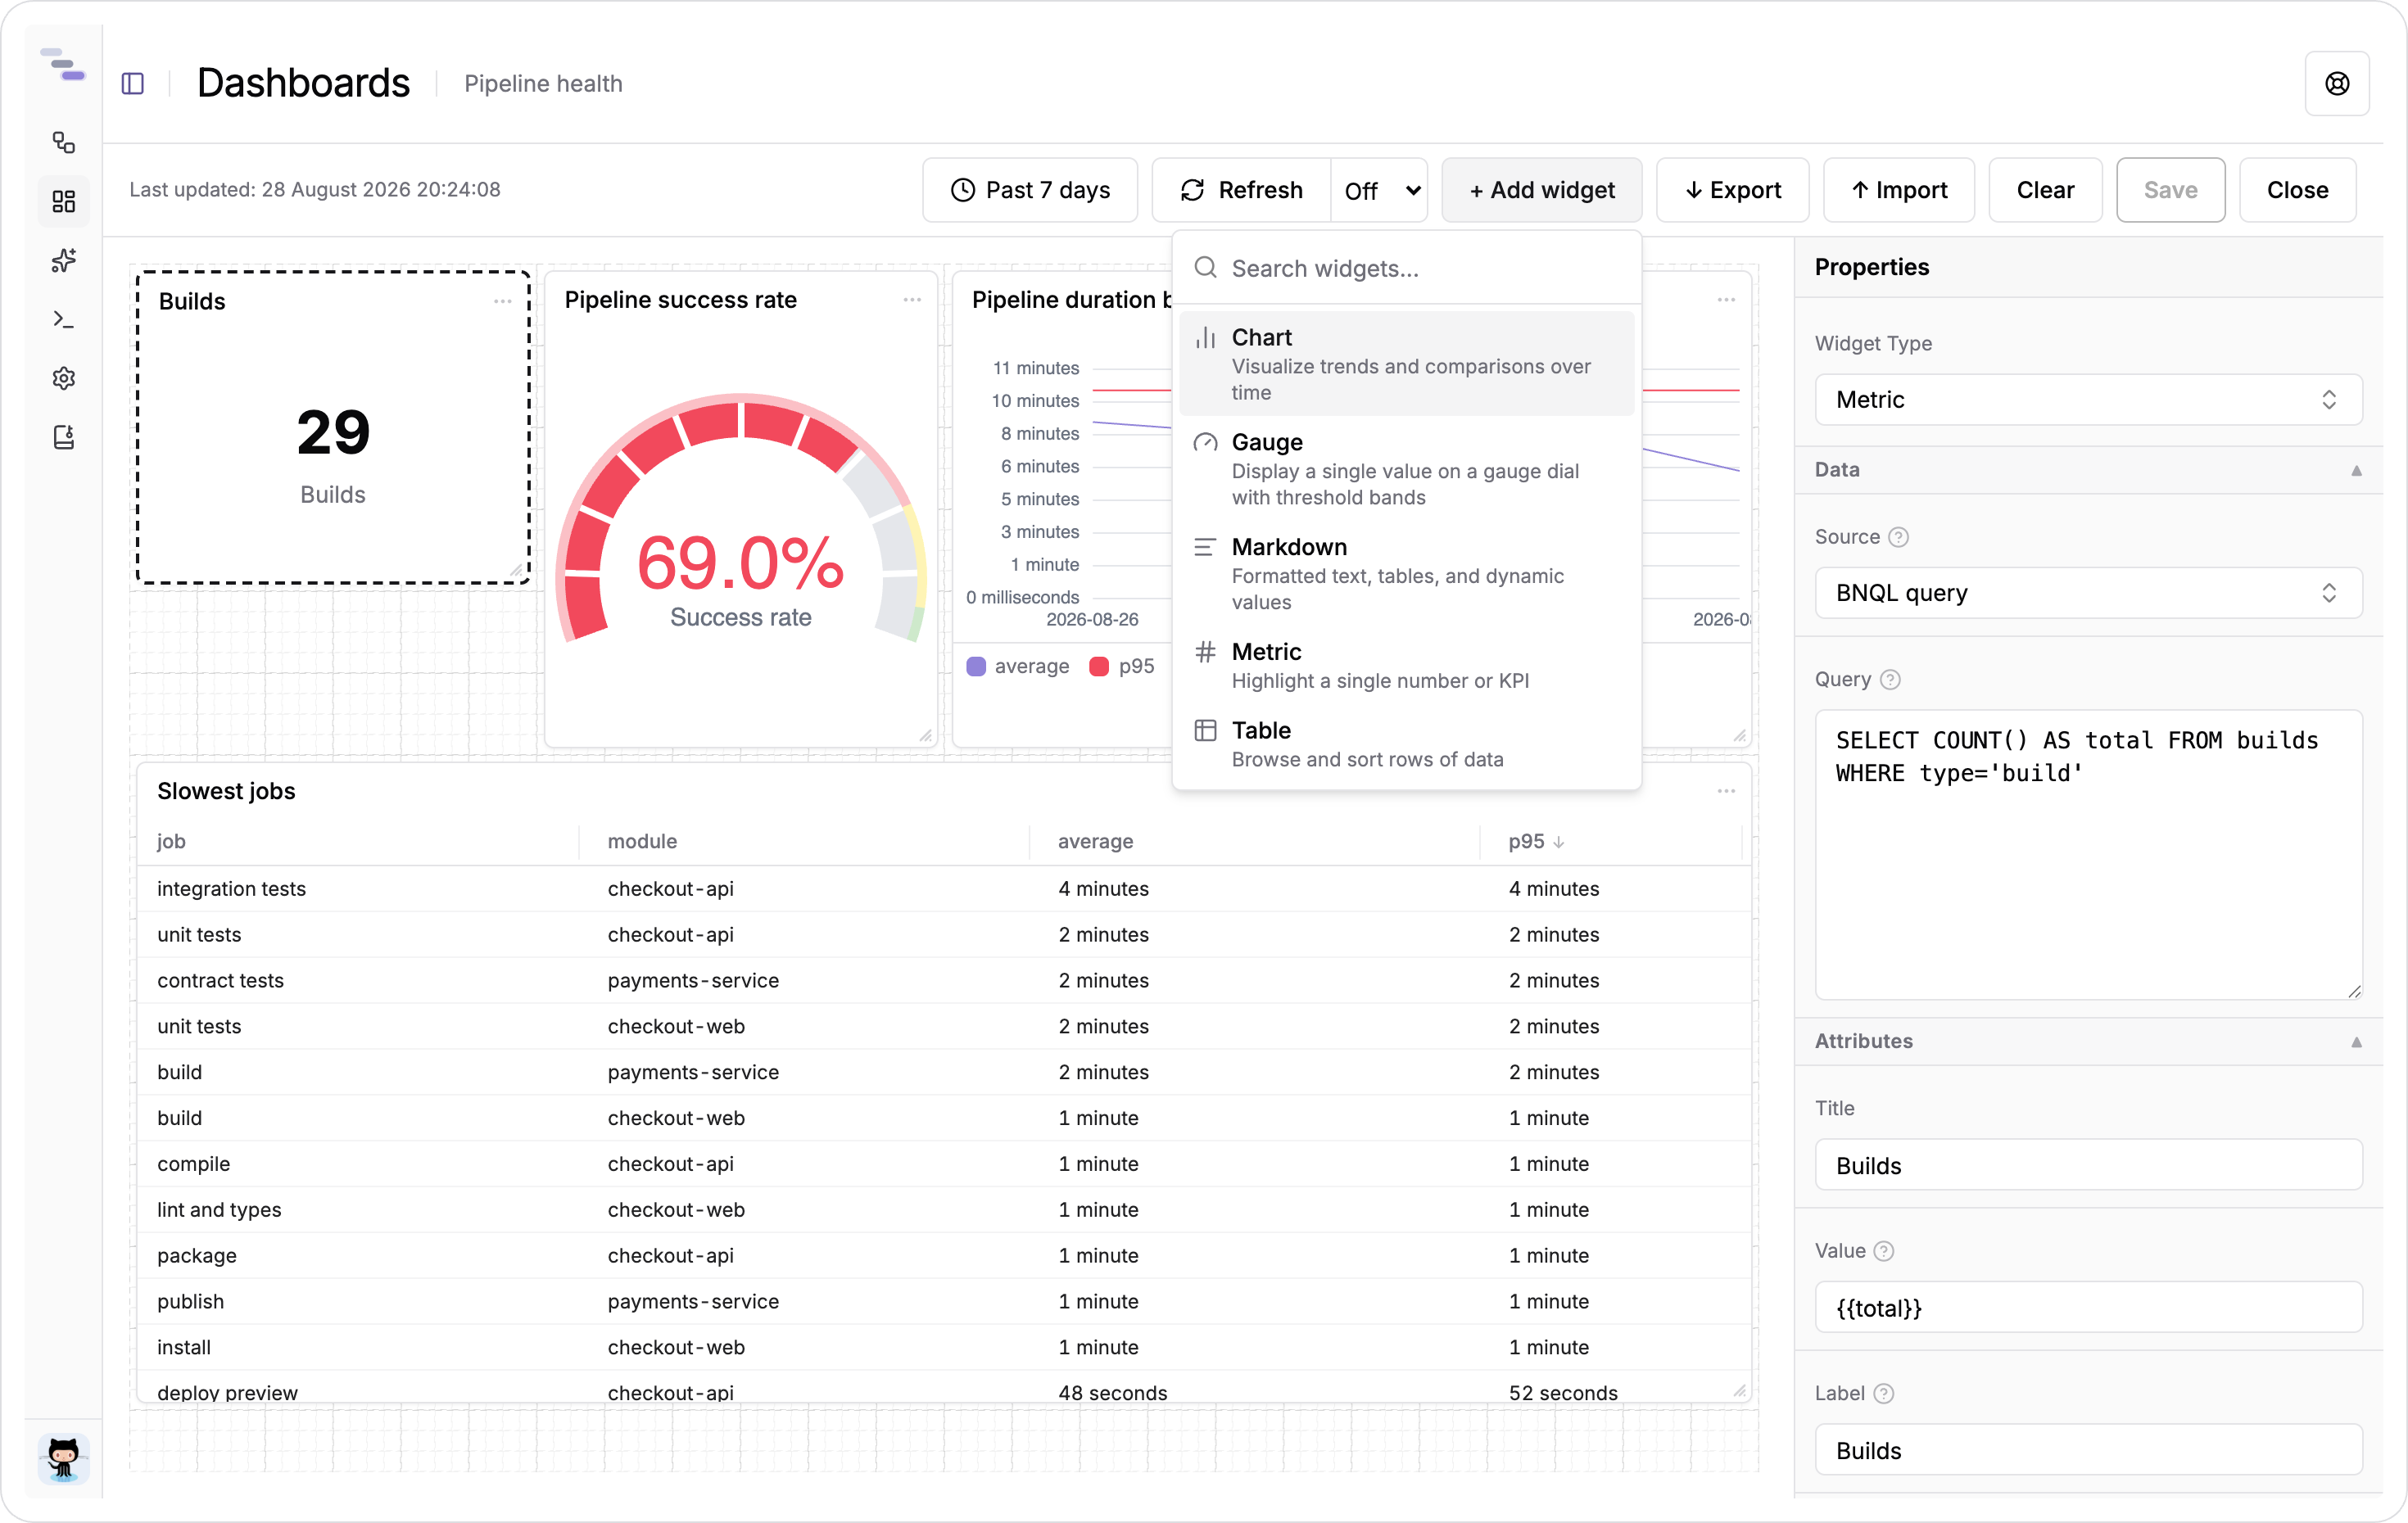Click the integration tests table row
The height and width of the screenshot is (1523, 2408).
(x=943, y=889)
